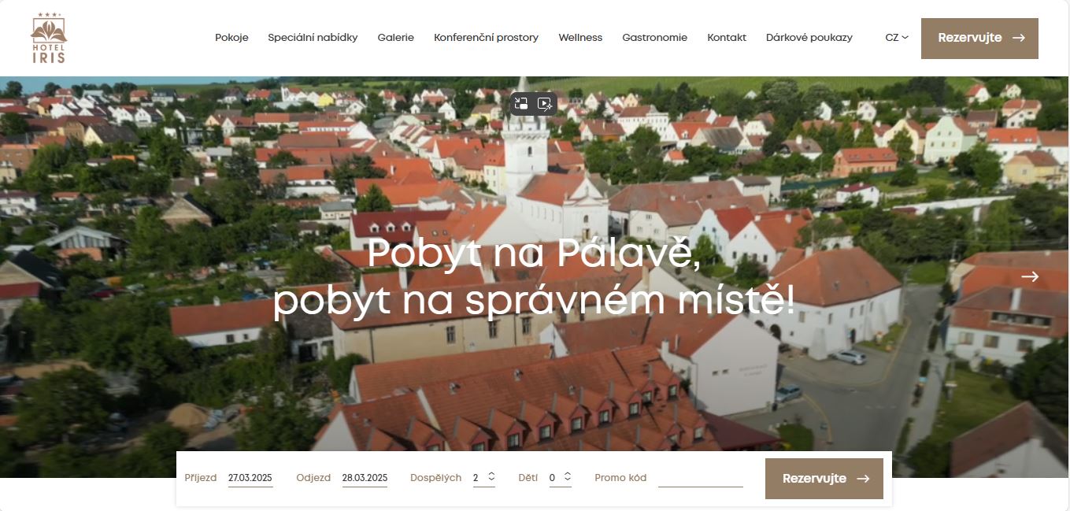1070x511 pixels.
Task: Open the Gastronomie link
Action: (654, 37)
